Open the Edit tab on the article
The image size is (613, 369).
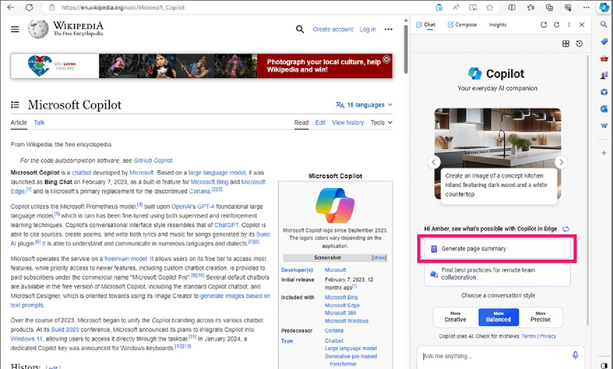click(x=320, y=122)
